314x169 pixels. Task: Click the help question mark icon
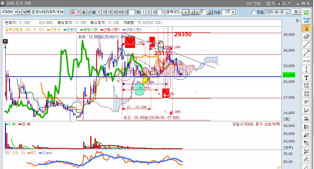pos(289,4)
